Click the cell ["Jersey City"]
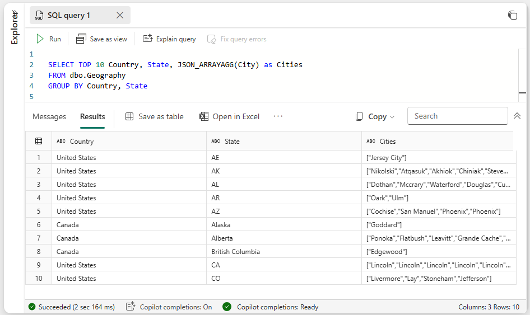This screenshot has width=530, height=315. 439,157
